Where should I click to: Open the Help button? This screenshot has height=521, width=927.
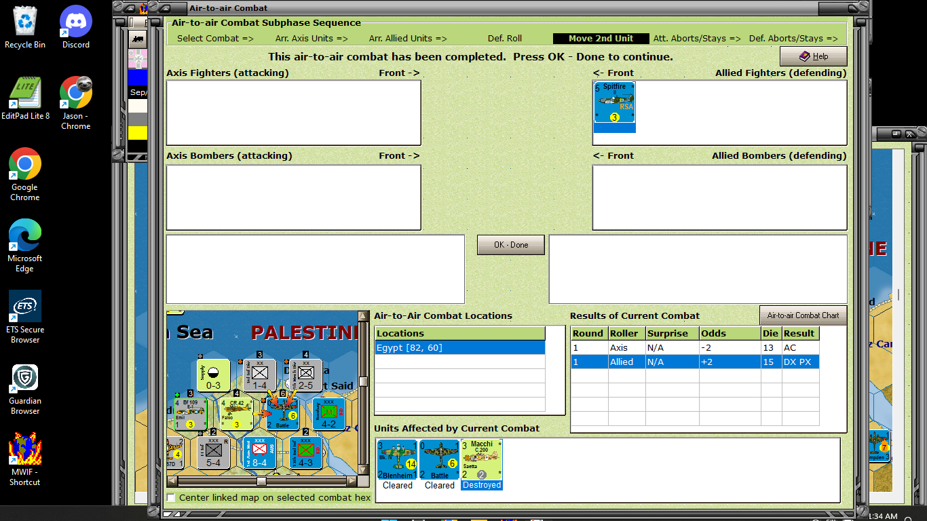tap(814, 56)
